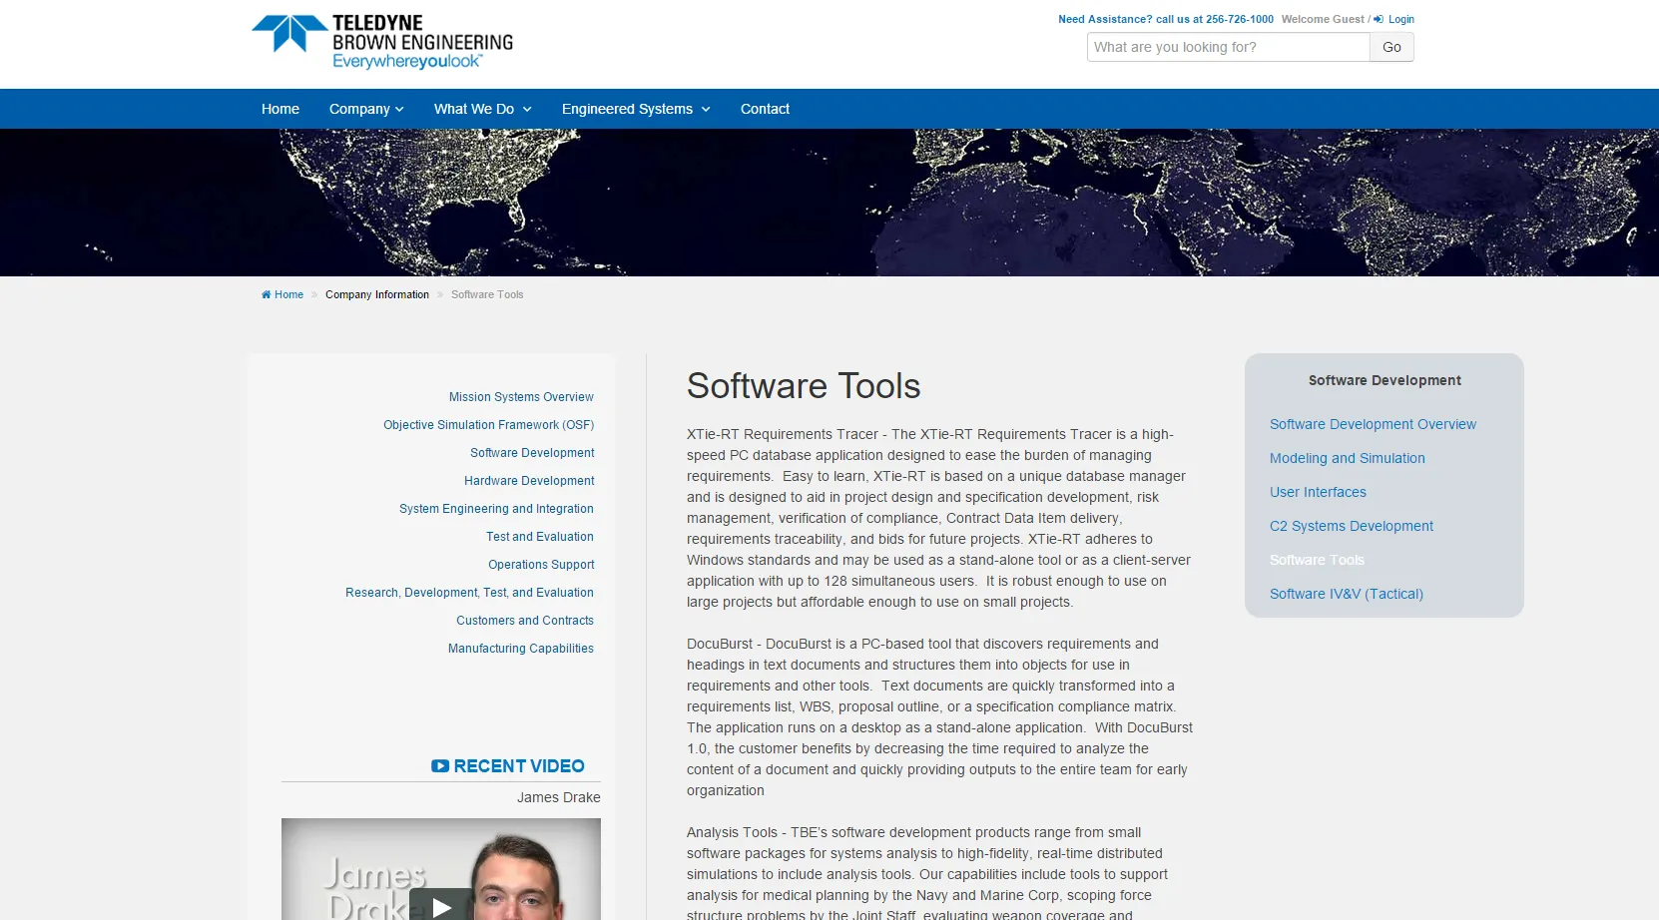1659x920 pixels.
Task: Open the Software IV&V (Tactical) link
Action: (x=1347, y=594)
